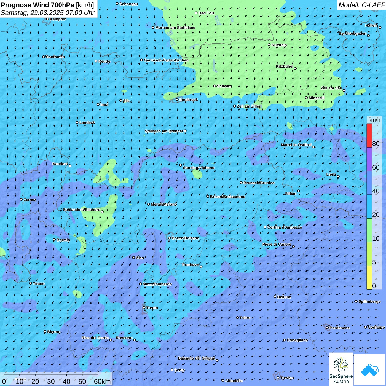Click the Sterzing/Vipiteno city marker

[x=181, y=165]
